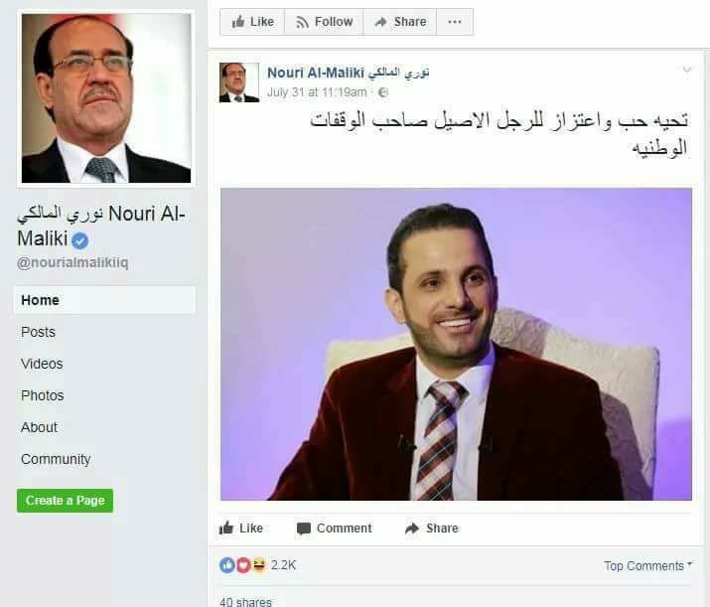Click the green Create a Page button
The image size is (710, 607).
[x=65, y=501]
